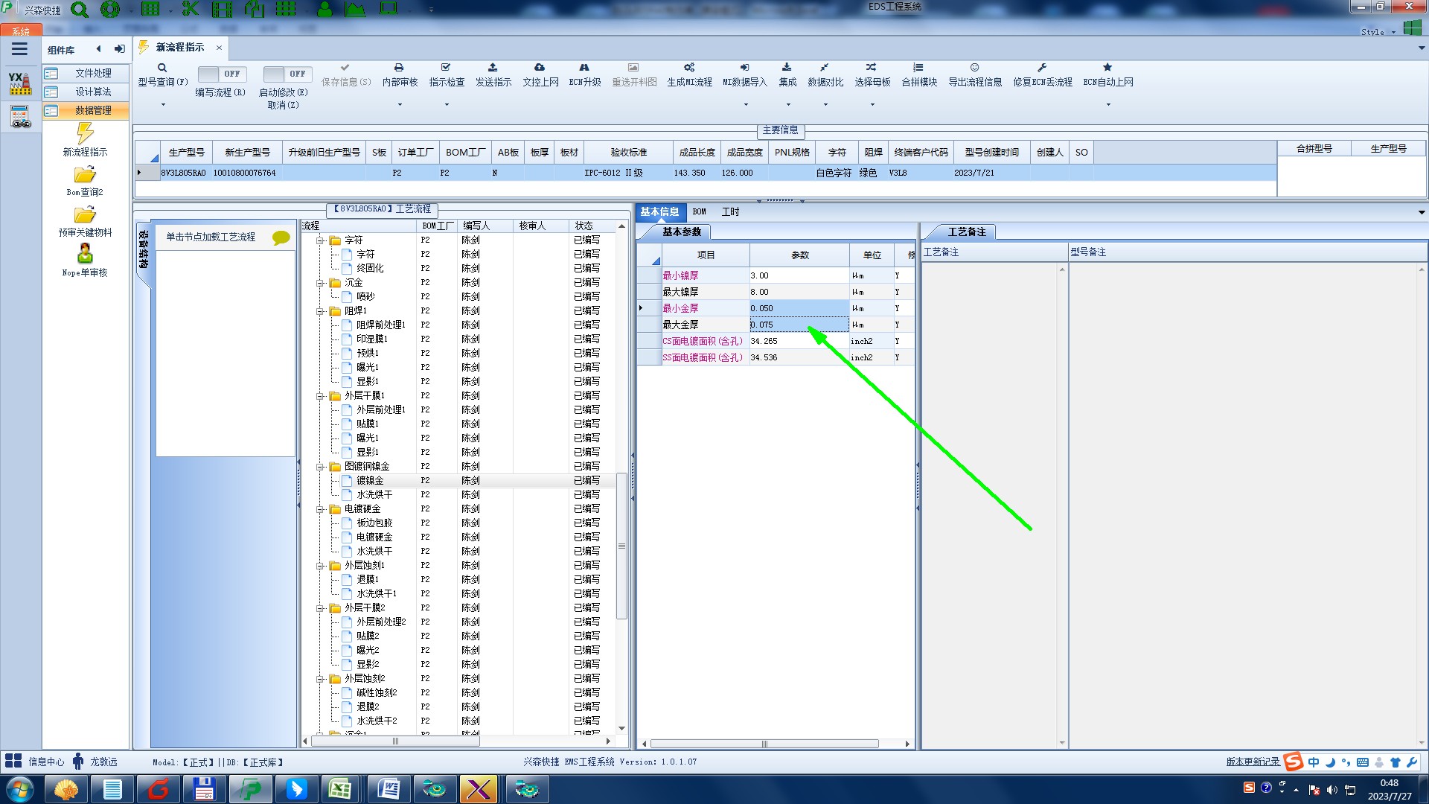Select the 基本信息 tab
This screenshot has height=804, width=1429.
pos(659,212)
